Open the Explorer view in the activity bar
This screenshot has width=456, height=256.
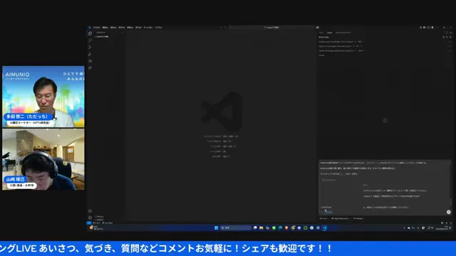click(90, 33)
